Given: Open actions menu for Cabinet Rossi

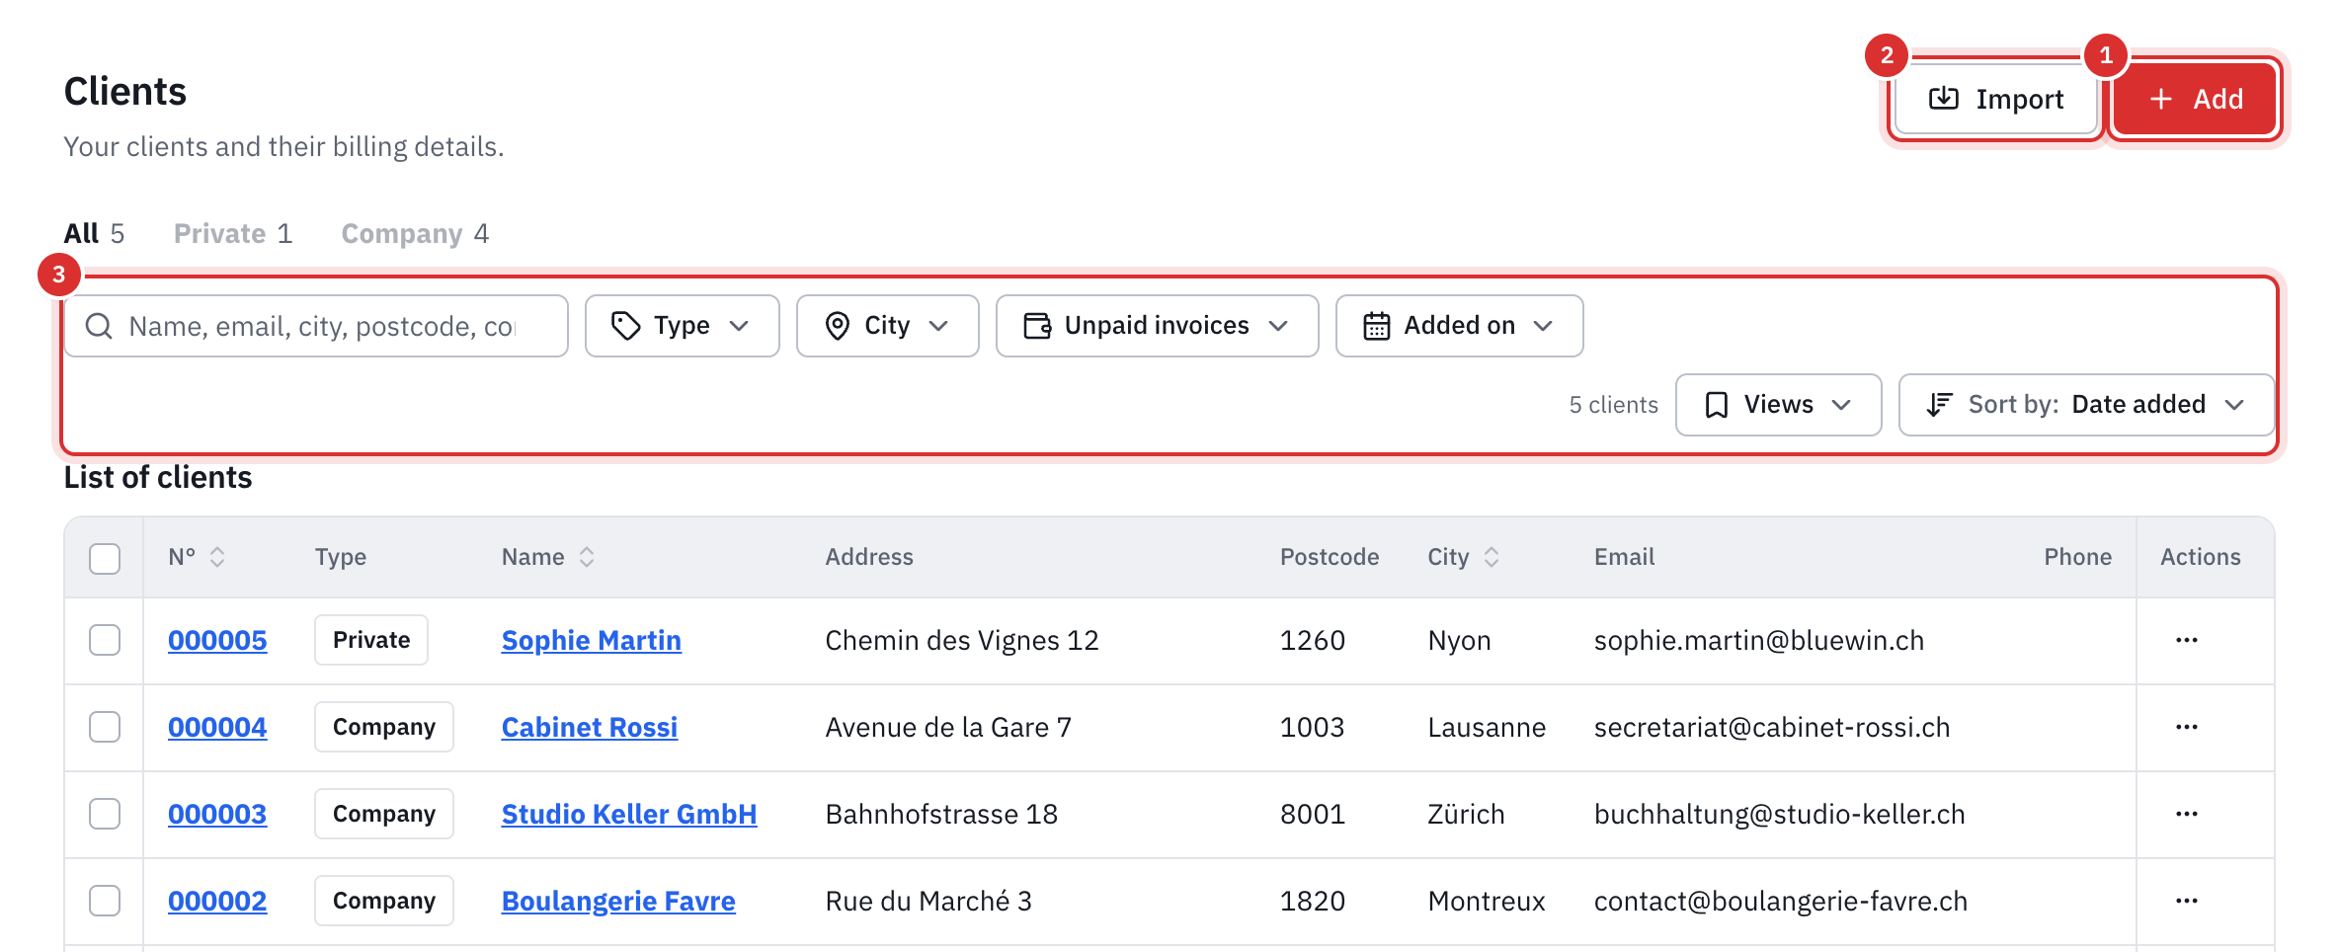Looking at the screenshot, I should pyautogui.click(x=2187, y=727).
